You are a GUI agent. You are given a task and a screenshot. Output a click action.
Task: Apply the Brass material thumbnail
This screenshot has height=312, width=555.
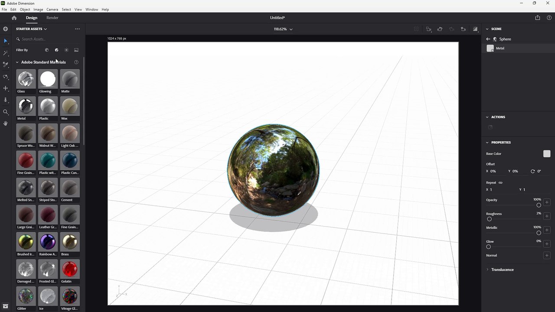point(70,242)
